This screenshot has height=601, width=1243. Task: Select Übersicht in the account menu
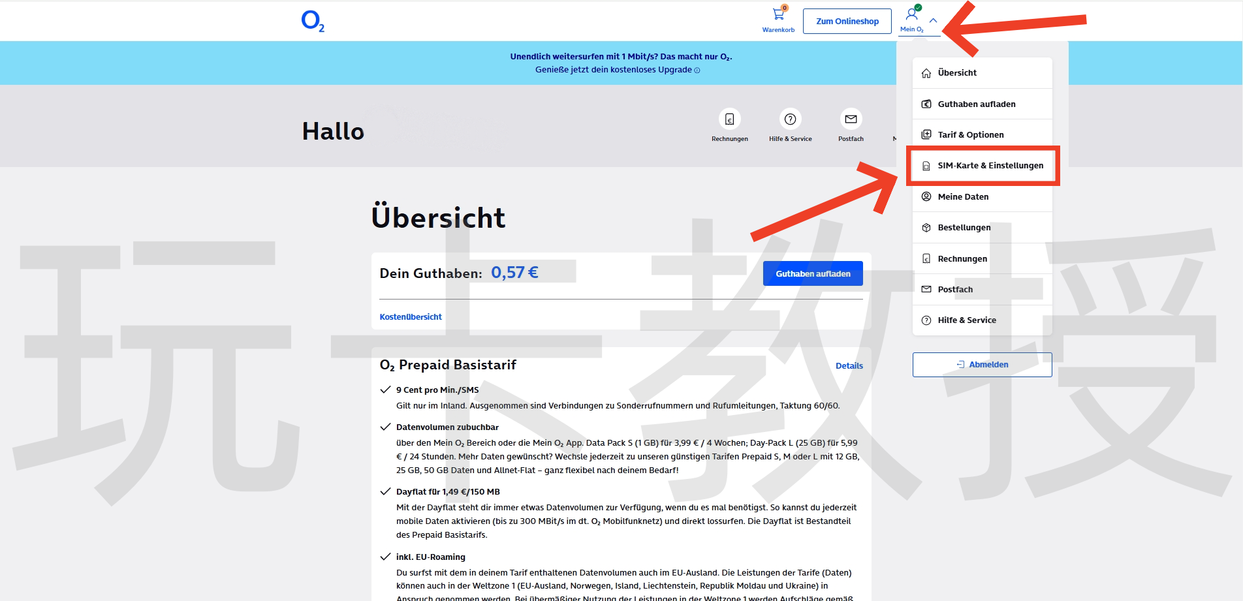(x=983, y=73)
